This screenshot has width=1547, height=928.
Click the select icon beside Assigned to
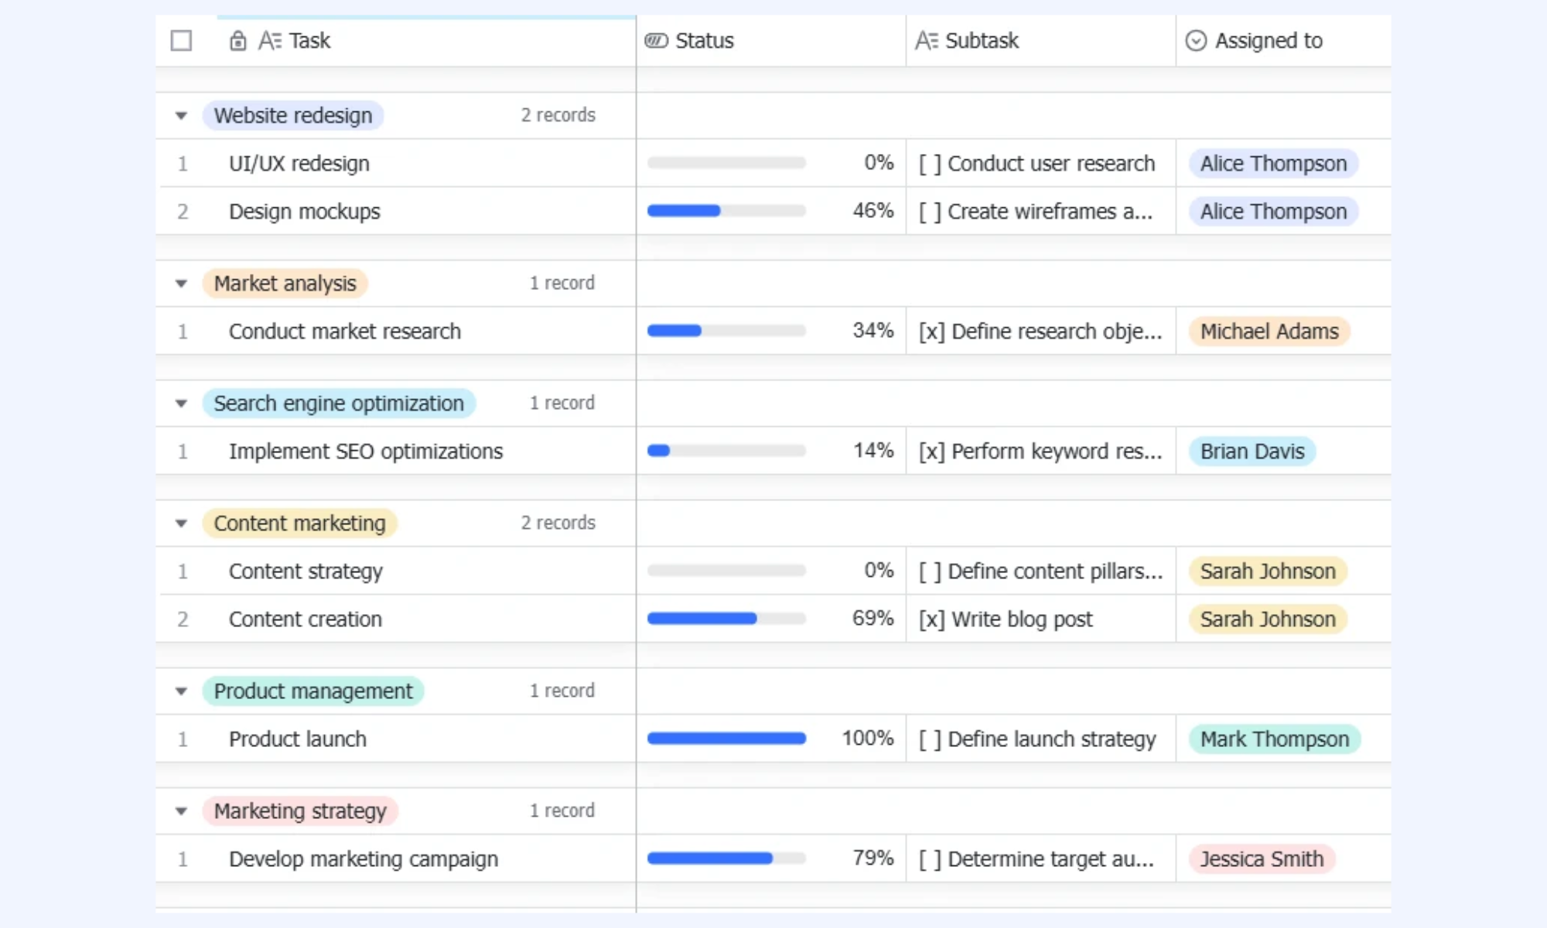1196,41
